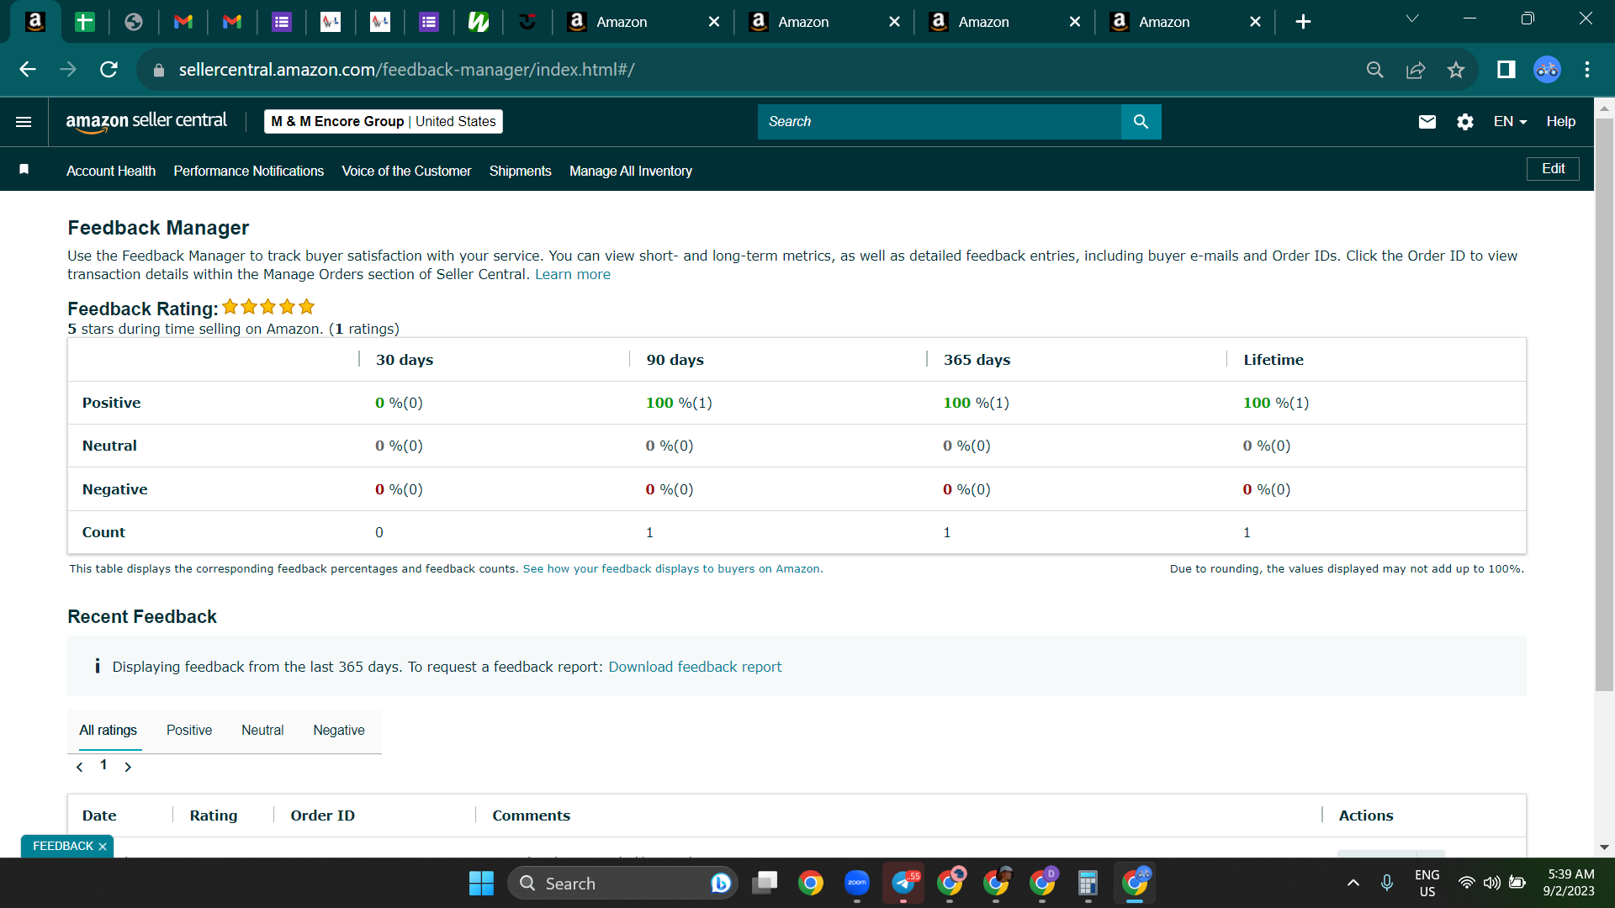The height and width of the screenshot is (908, 1615).
Task: Open the Chrome profile avatar
Action: pyautogui.click(x=1547, y=70)
